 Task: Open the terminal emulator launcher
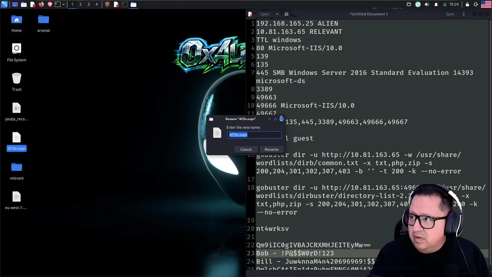(57, 4)
